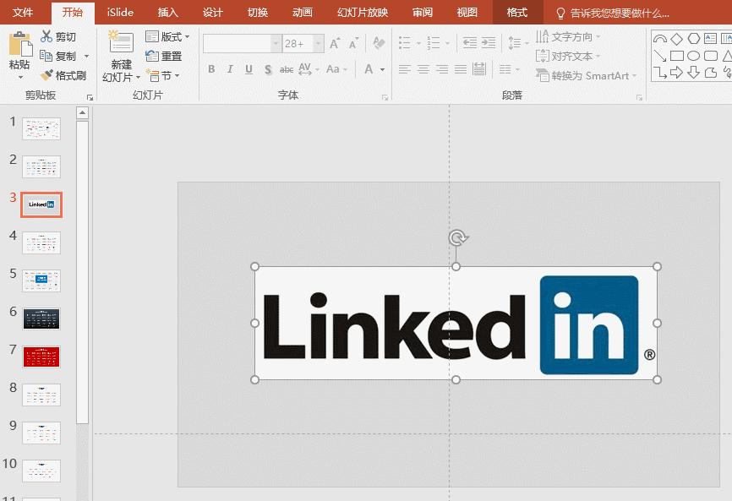Open Layout (版式) dropdown
Screen dimensions: 732x501
167,36
